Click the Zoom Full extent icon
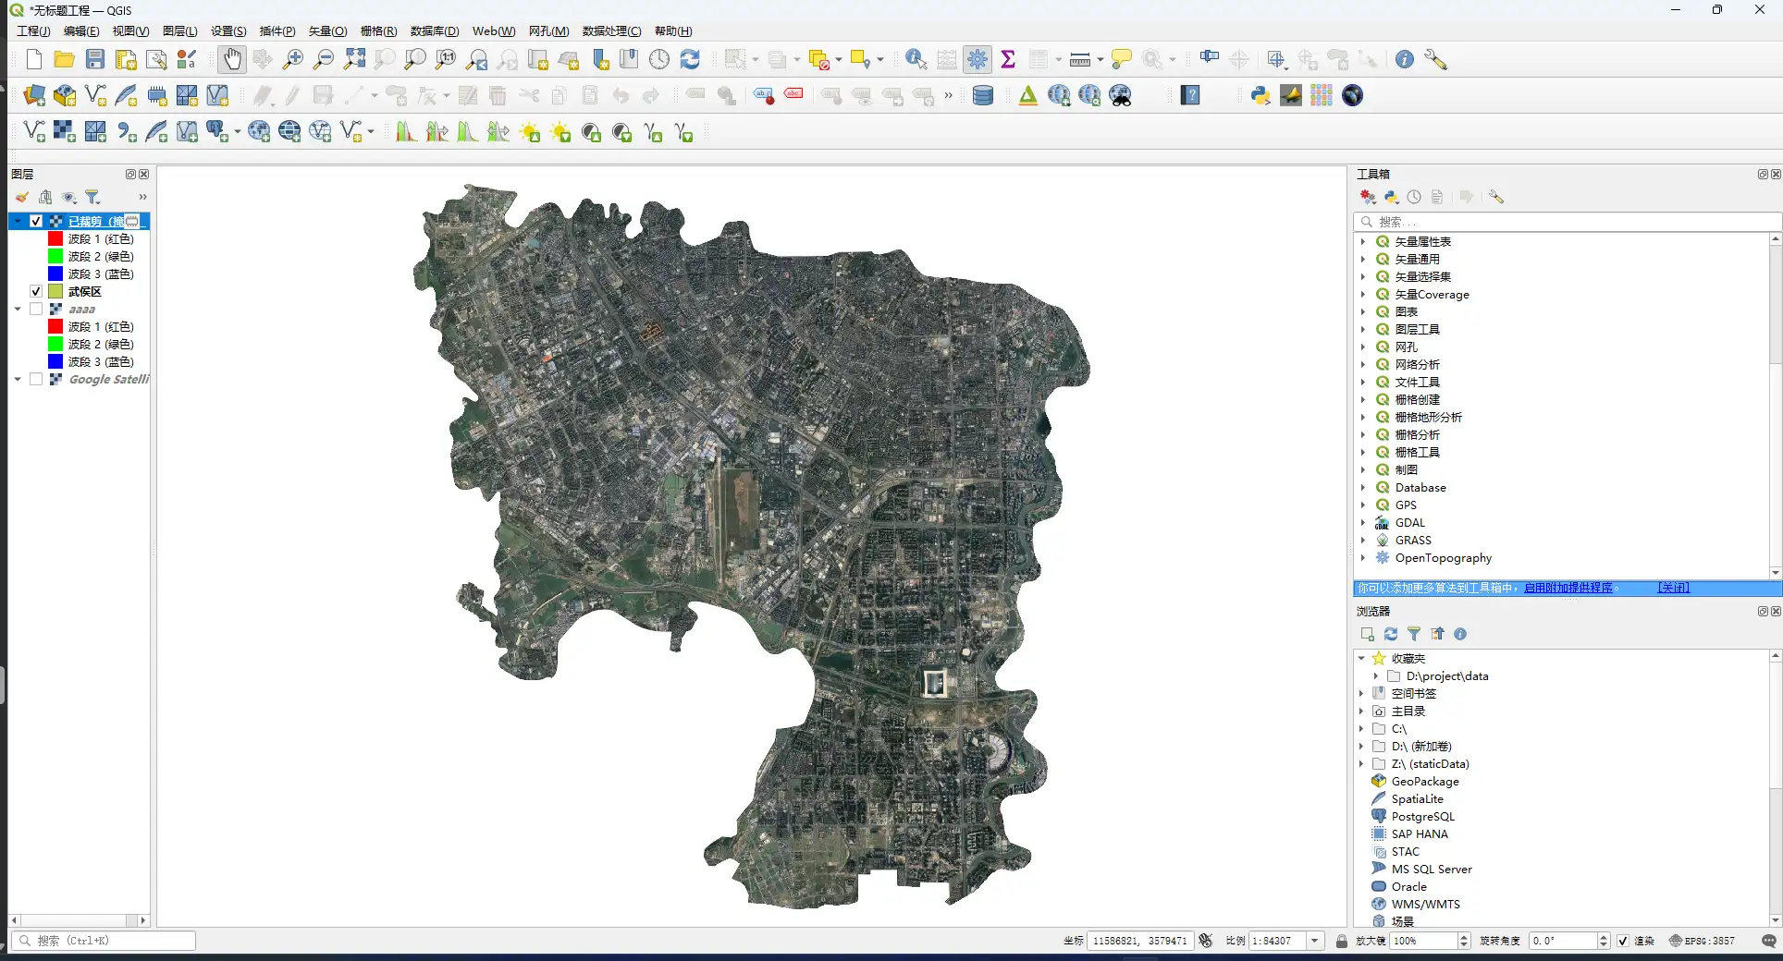The height and width of the screenshot is (961, 1783). point(354,60)
